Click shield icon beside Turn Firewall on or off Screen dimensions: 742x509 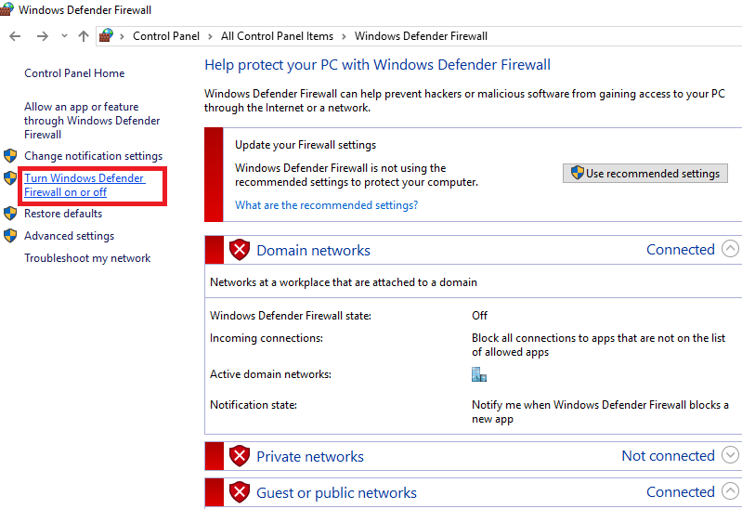click(x=10, y=178)
